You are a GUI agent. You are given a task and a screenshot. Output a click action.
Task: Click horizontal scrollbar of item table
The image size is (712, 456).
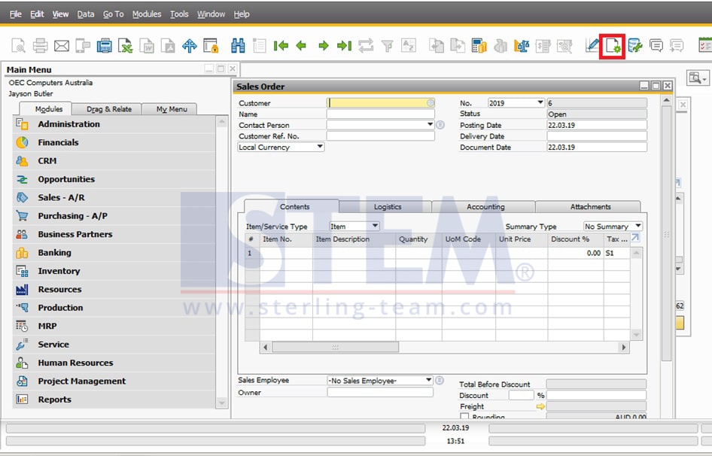[x=335, y=348]
